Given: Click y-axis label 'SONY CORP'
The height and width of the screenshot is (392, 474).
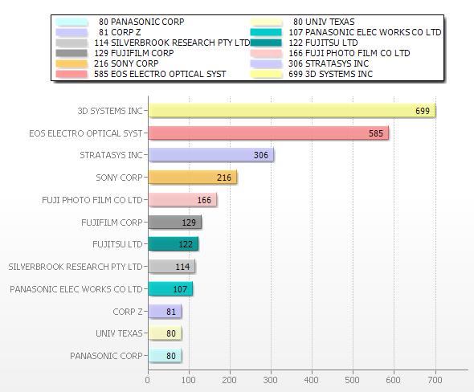Looking at the screenshot, I should click(119, 178).
